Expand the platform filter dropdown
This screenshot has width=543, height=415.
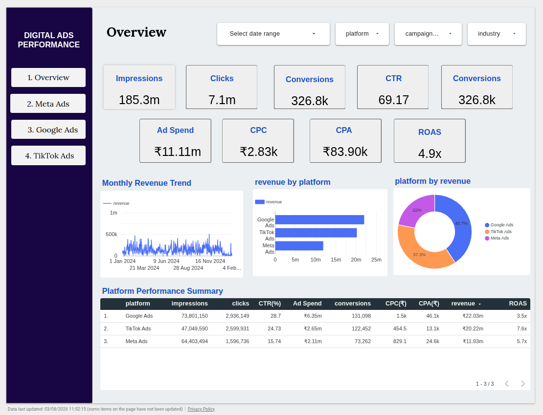(362, 34)
